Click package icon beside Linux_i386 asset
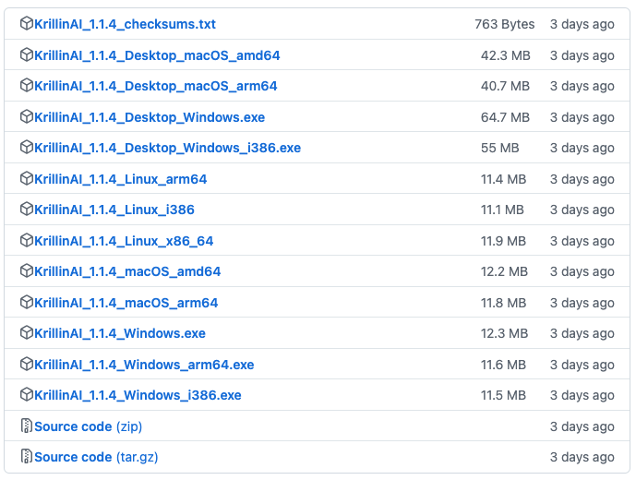The height and width of the screenshot is (480, 636). pyautogui.click(x=27, y=209)
